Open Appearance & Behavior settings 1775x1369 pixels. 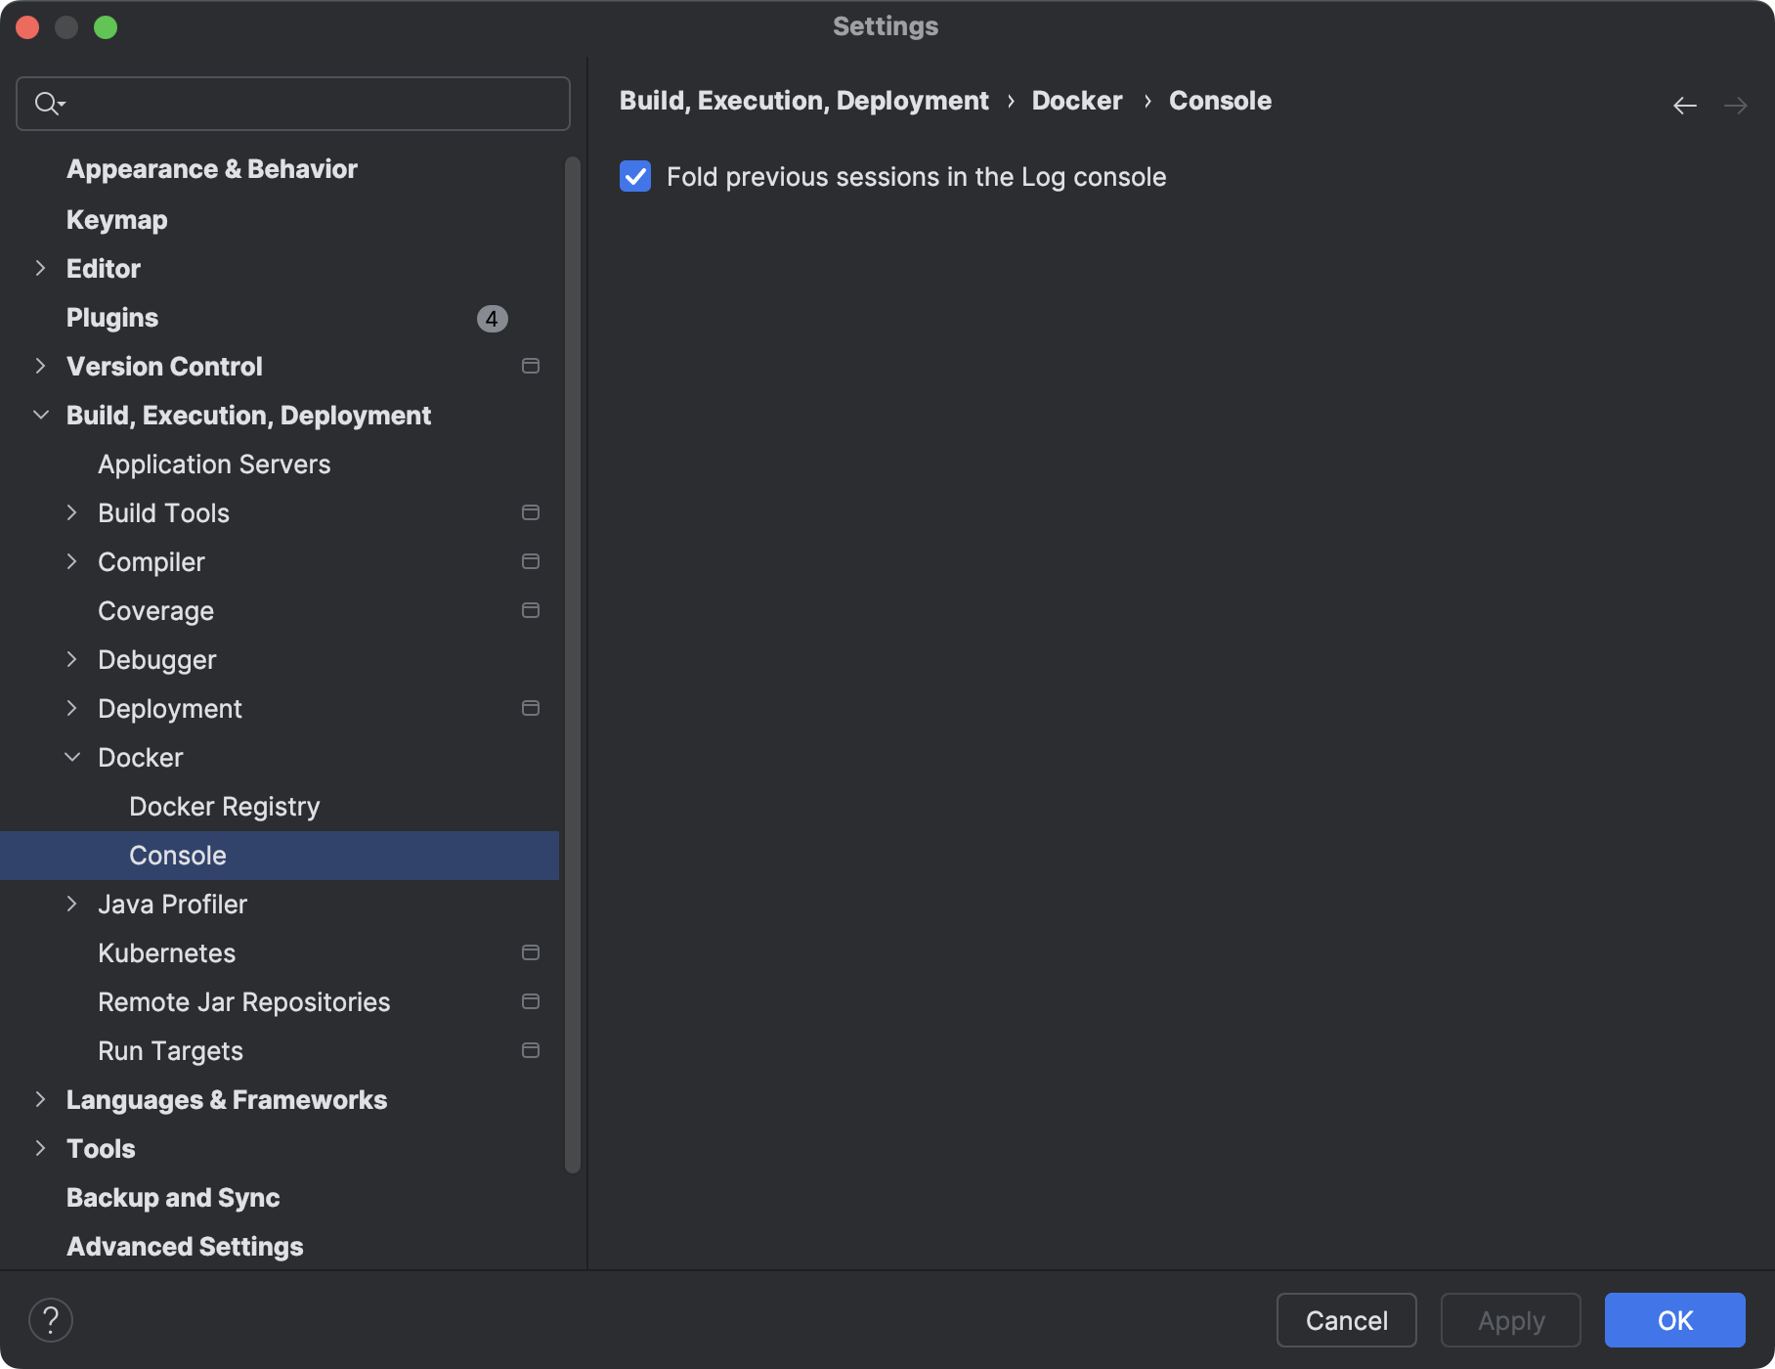coord(212,169)
